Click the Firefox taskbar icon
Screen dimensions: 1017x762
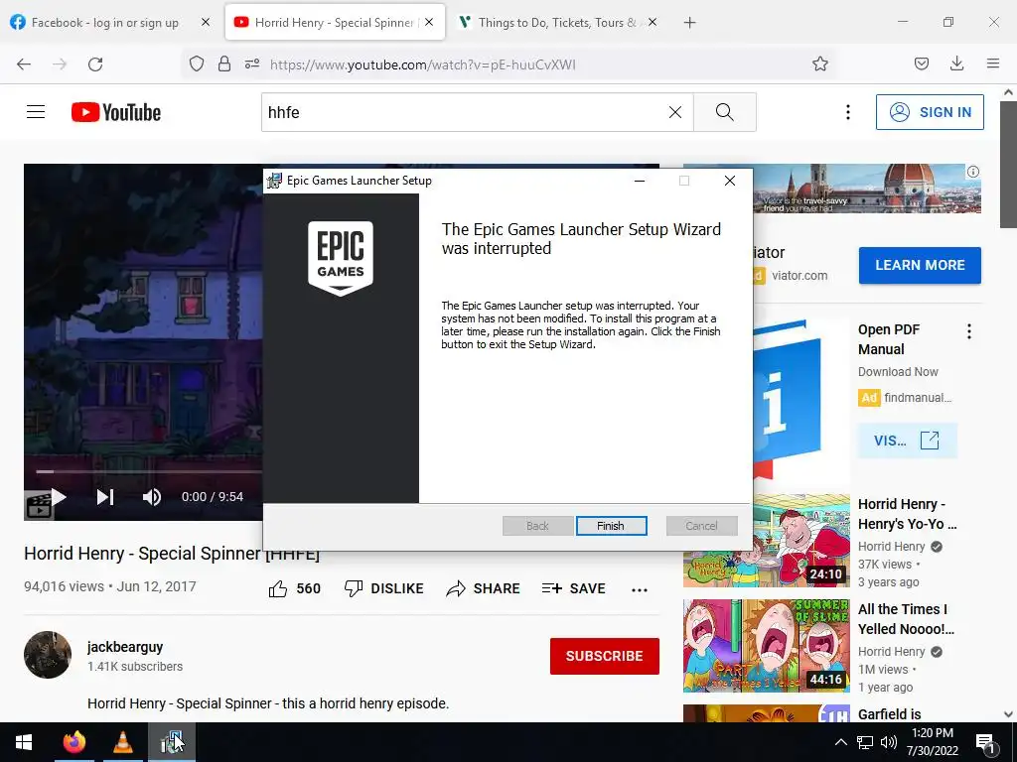click(74, 742)
